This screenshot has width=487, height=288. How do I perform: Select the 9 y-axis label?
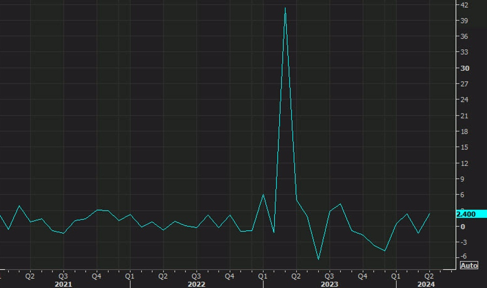pos(463,179)
